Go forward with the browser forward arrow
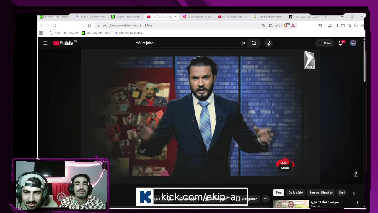Viewport: 378px width, 213px height. 48,25
